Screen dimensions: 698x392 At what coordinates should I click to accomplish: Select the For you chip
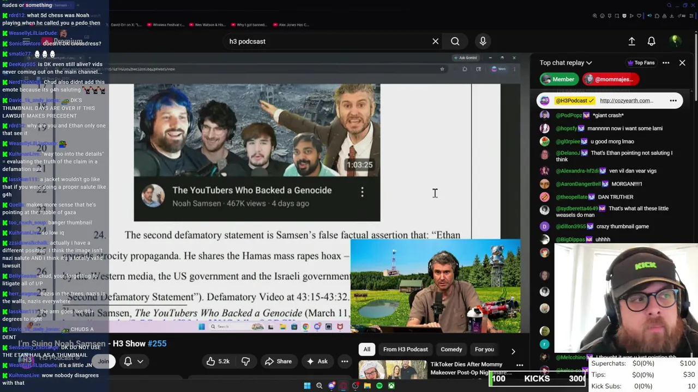tap(484, 350)
